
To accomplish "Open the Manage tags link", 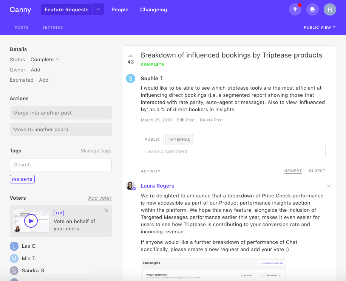I will coord(96,151).
